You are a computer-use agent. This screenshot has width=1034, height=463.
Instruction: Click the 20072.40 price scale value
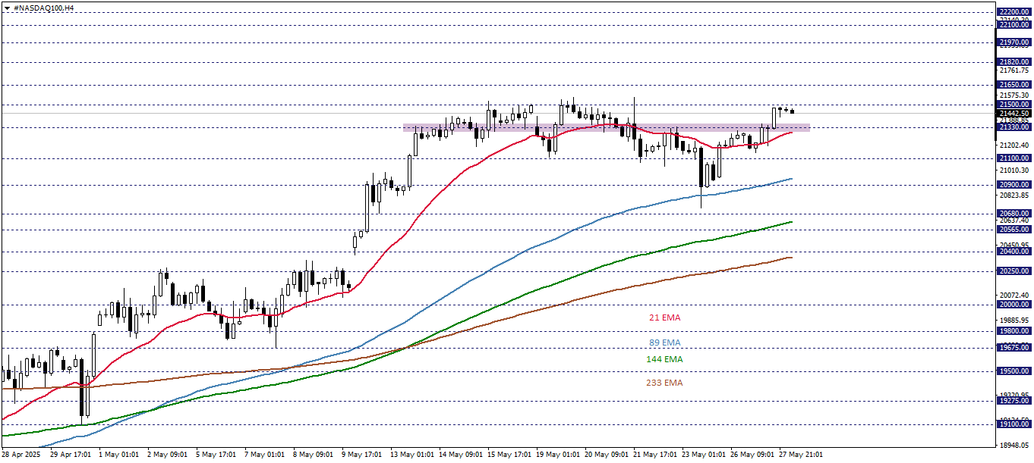coord(1016,295)
